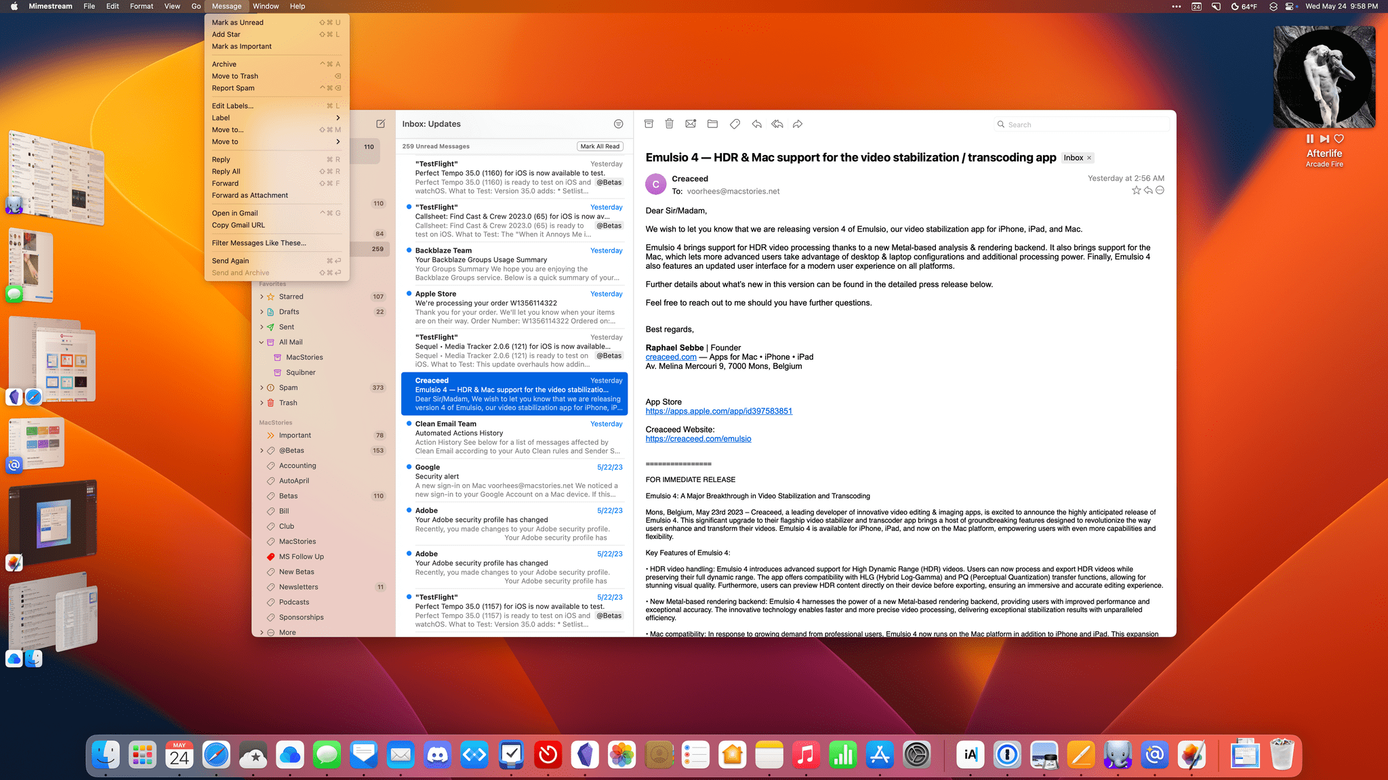Viewport: 1388px width, 780px height.
Task: Choose Add Star in Message menu
Action: coord(277,35)
